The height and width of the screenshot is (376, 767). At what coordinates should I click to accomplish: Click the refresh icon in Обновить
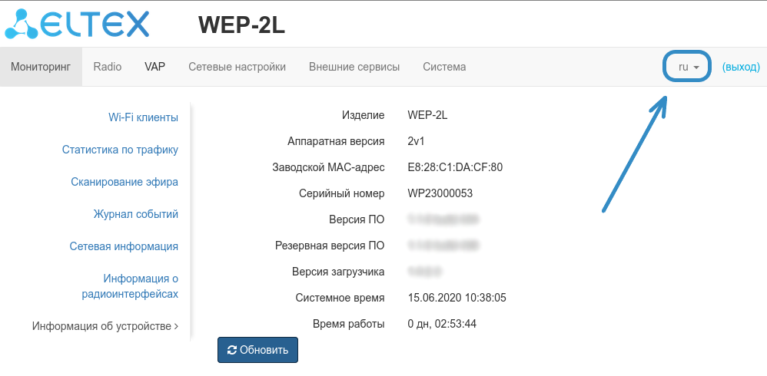[x=232, y=350]
